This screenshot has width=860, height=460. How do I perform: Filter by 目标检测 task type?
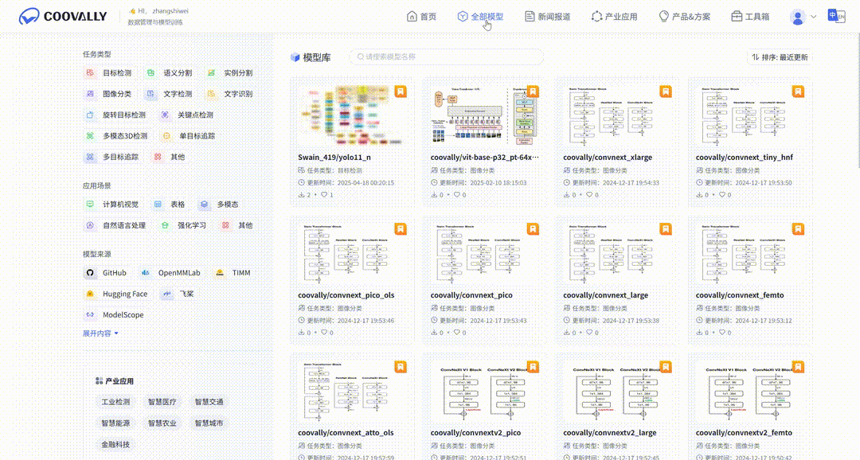point(108,73)
